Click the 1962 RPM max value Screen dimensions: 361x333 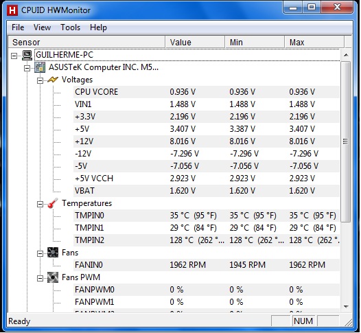(307, 265)
